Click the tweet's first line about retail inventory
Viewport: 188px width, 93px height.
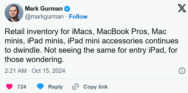pyautogui.click(x=86, y=32)
